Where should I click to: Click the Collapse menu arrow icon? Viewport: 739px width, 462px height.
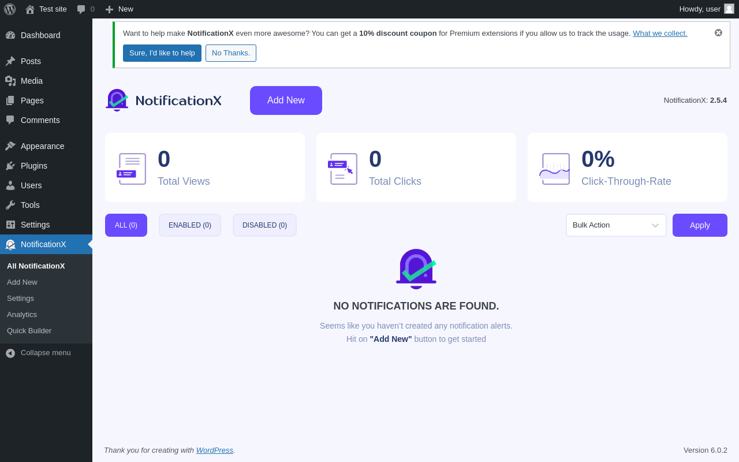[10, 353]
